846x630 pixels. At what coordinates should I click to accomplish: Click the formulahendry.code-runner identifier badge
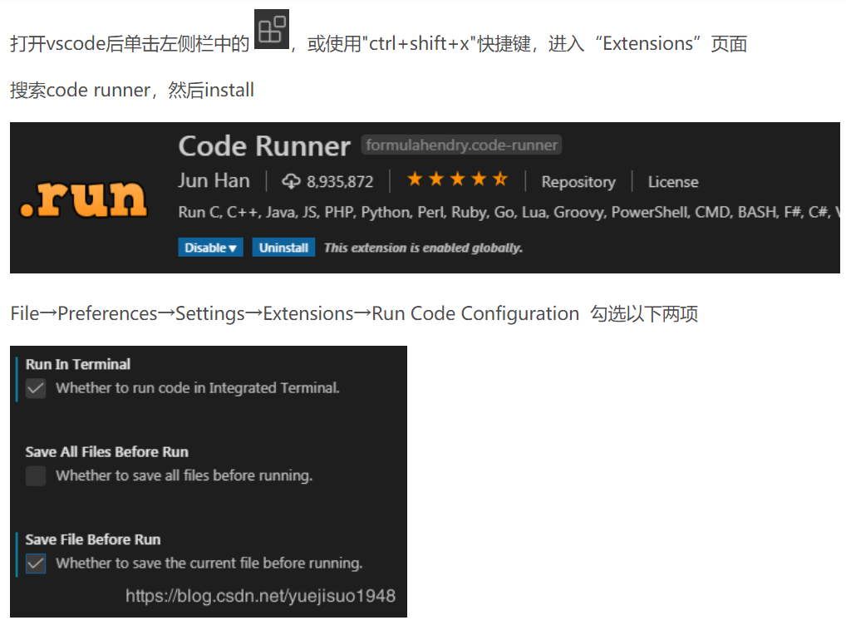click(461, 145)
